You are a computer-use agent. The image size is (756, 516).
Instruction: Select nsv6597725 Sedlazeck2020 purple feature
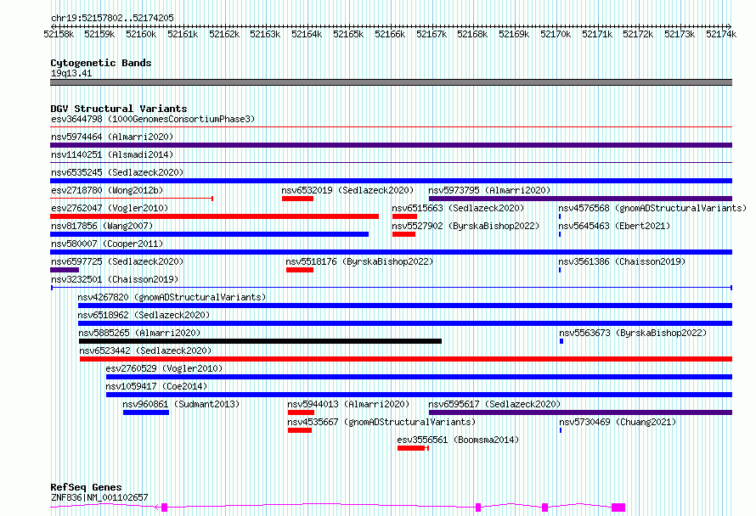click(x=65, y=270)
